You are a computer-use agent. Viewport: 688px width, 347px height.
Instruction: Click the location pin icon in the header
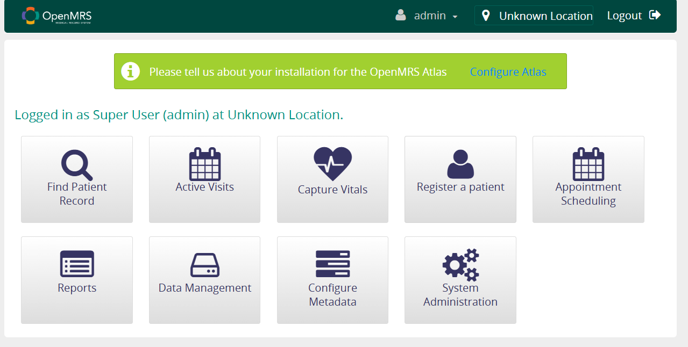(486, 16)
